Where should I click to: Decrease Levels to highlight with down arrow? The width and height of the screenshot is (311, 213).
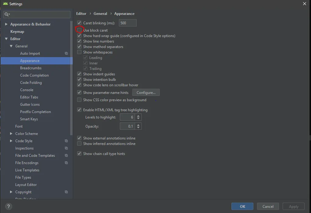[x=138, y=119]
